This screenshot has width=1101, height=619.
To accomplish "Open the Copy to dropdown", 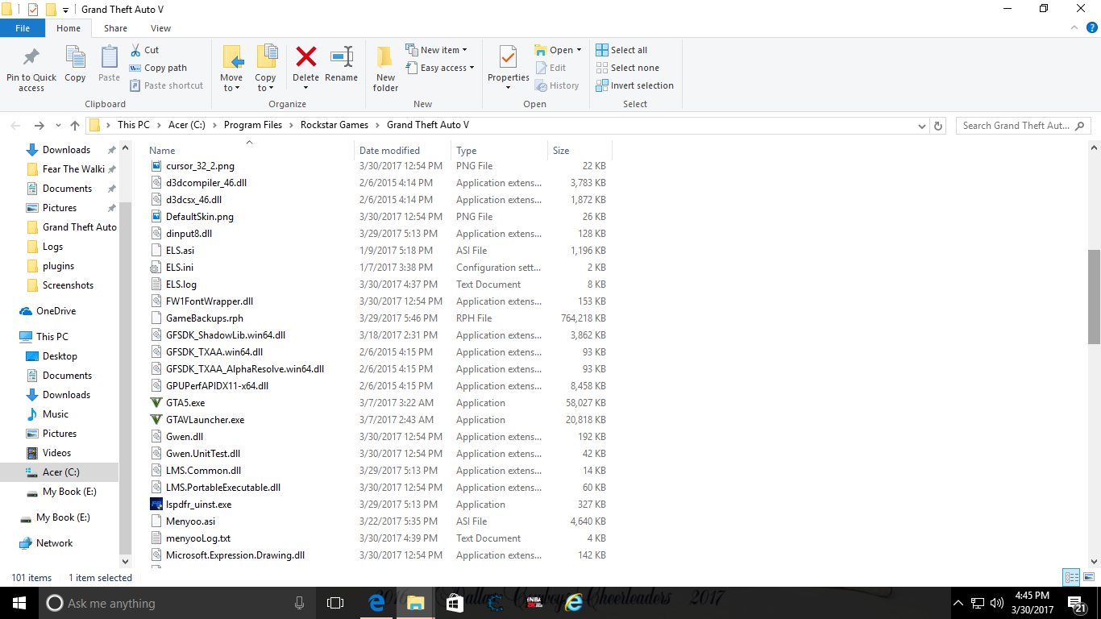I will coord(265,83).
